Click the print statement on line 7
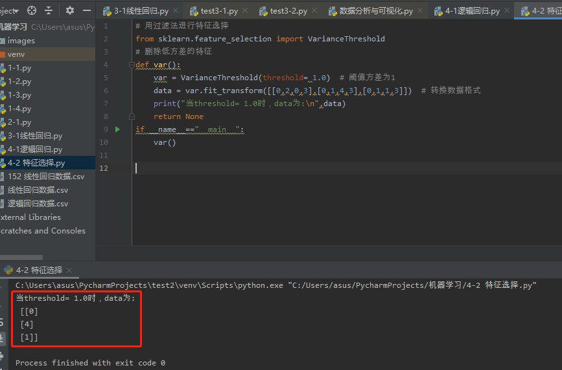Viewport: 562px width, 370px height. click(x=250, y=103)
